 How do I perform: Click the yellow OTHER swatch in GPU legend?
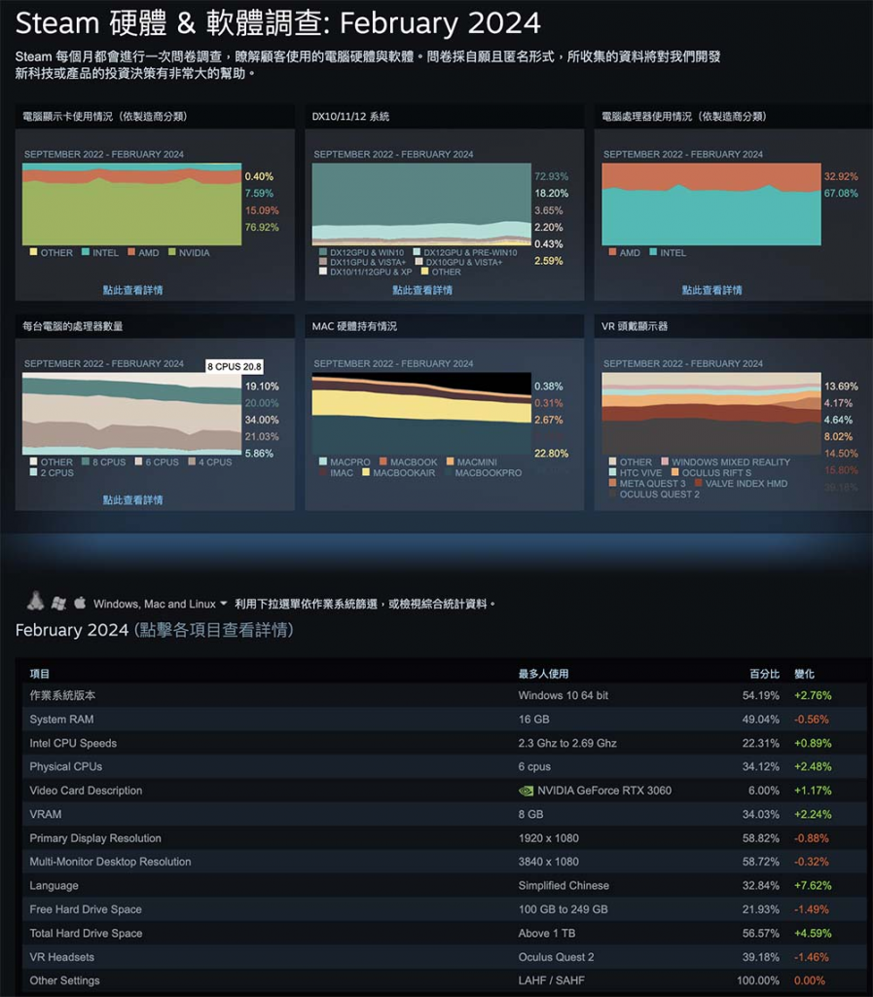point(33,252)
